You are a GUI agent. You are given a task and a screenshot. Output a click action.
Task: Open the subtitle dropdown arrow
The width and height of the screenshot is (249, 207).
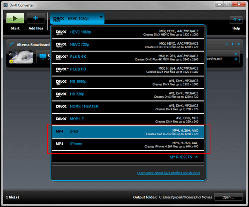click(x=236, y=54)
